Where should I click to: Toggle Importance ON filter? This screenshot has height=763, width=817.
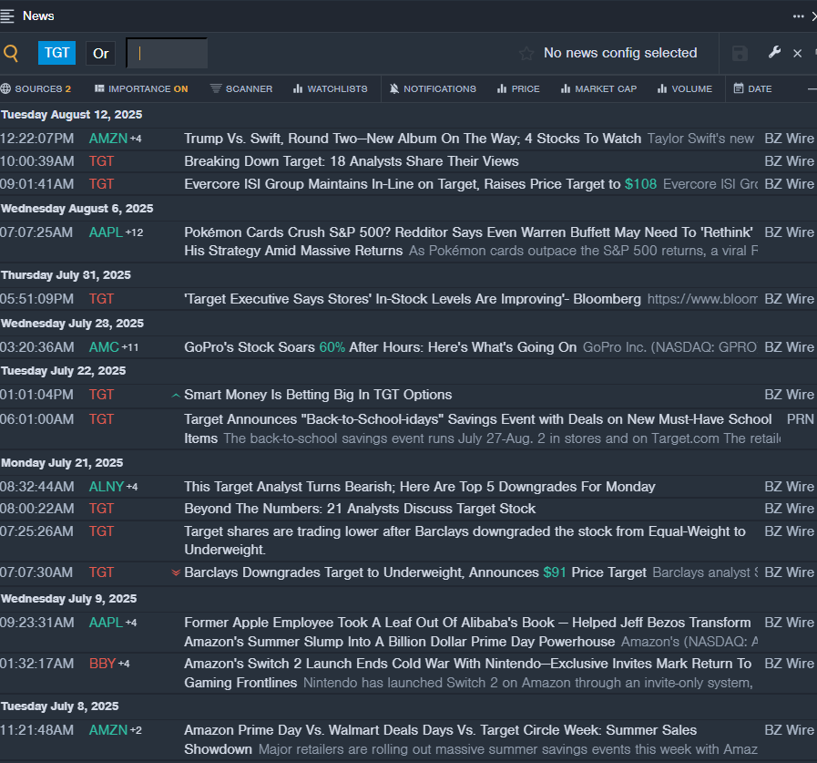pos(141,88)
